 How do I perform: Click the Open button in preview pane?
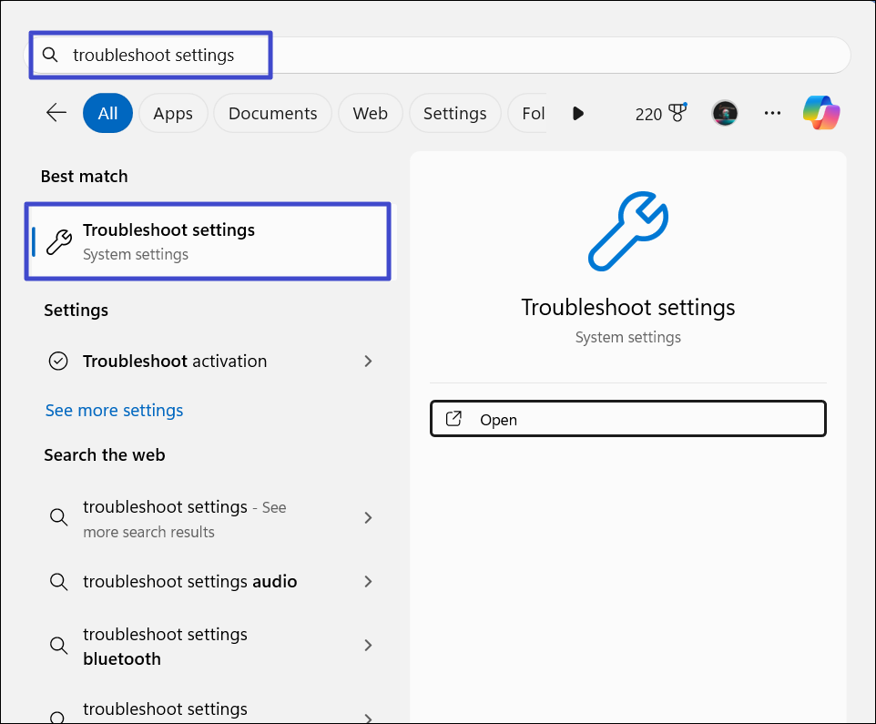click(x=628, y=419)
